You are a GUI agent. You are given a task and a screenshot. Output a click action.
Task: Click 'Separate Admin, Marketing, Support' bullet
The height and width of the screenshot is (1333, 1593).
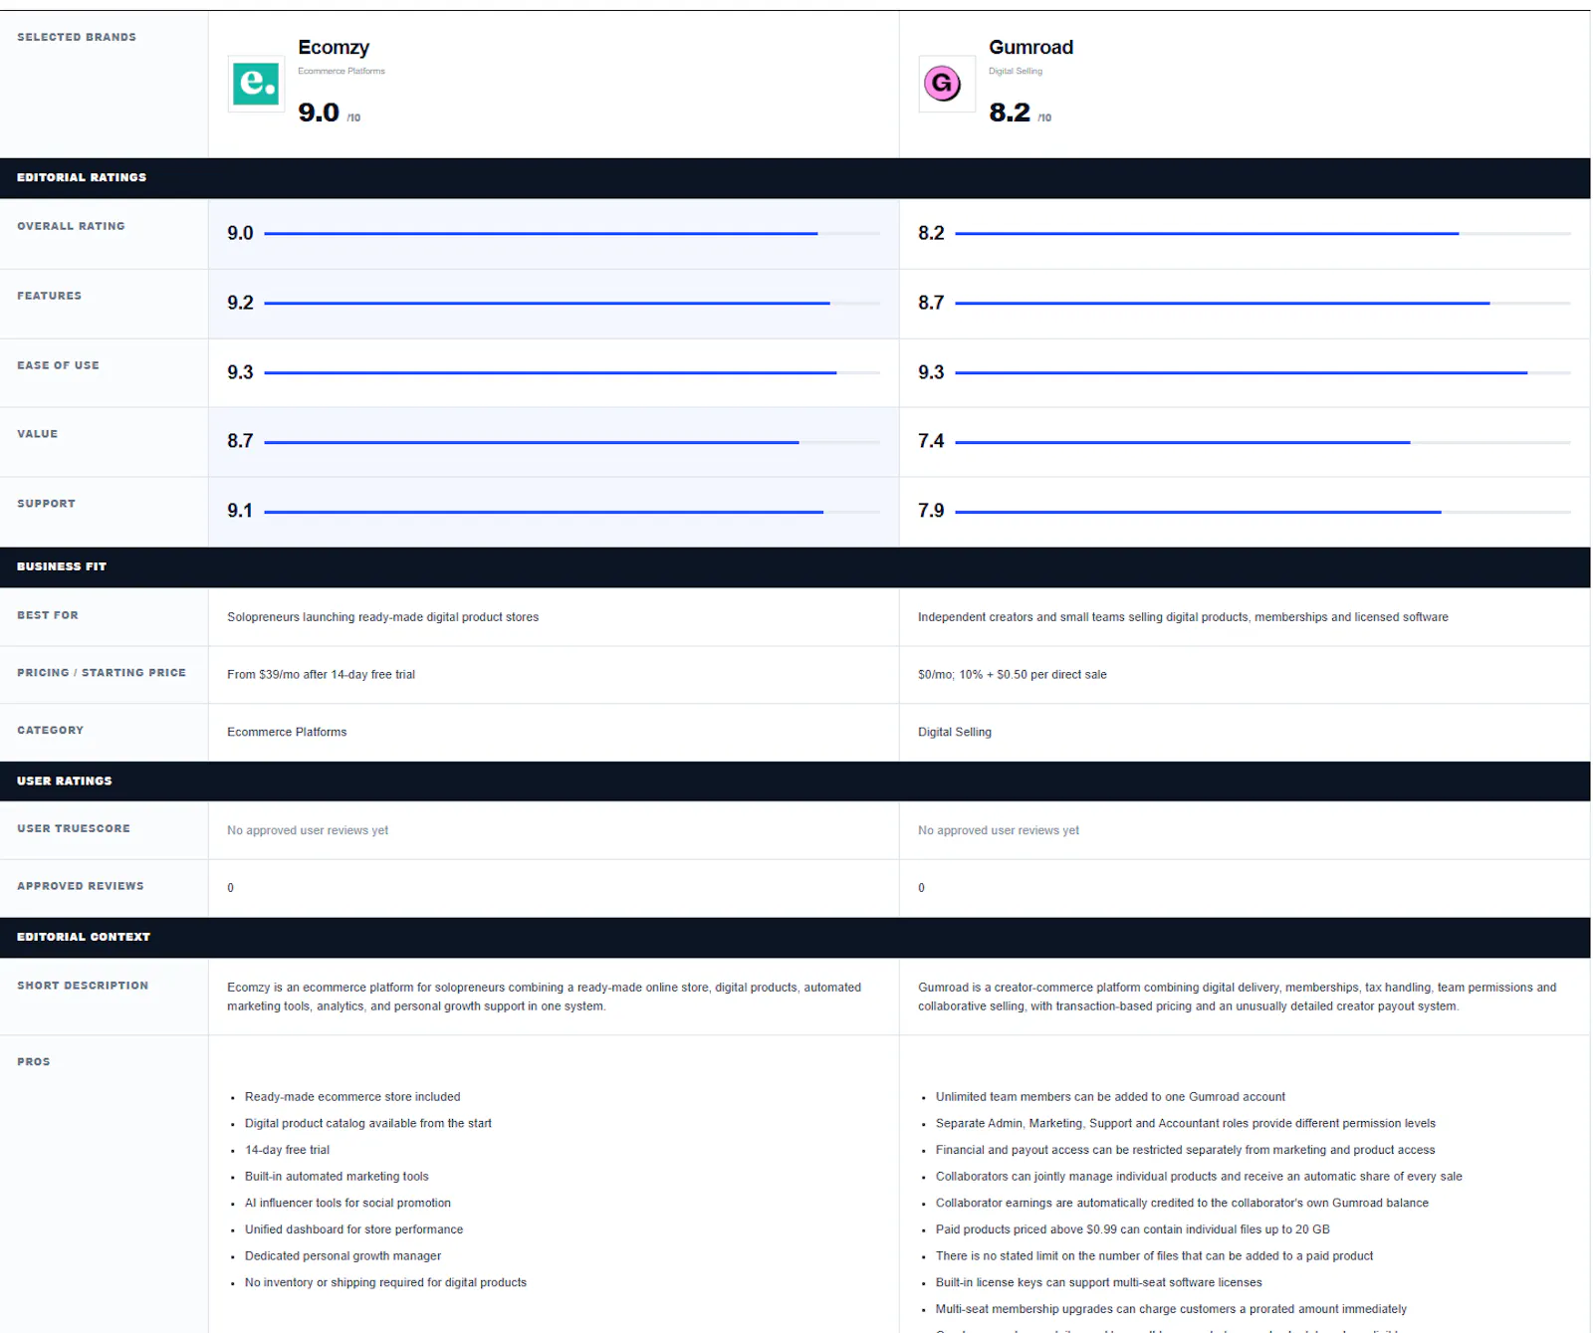(1186, 1124)
